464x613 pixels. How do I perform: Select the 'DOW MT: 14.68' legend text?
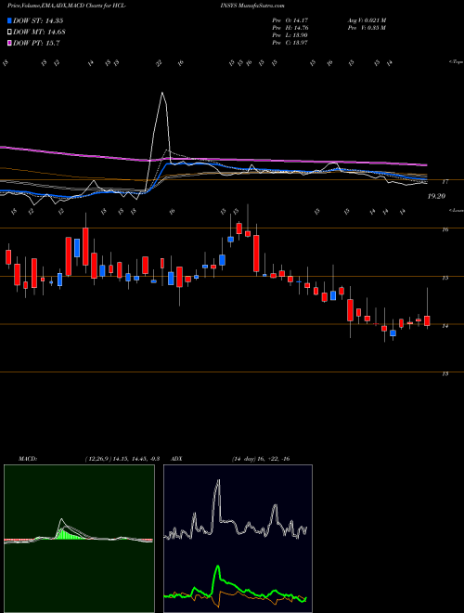click(x=38, y=32)
